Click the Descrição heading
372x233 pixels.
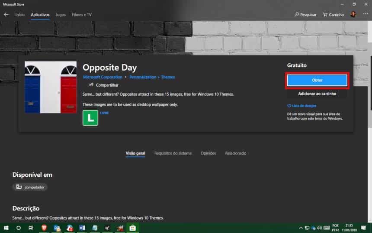(x=26, y=208)
